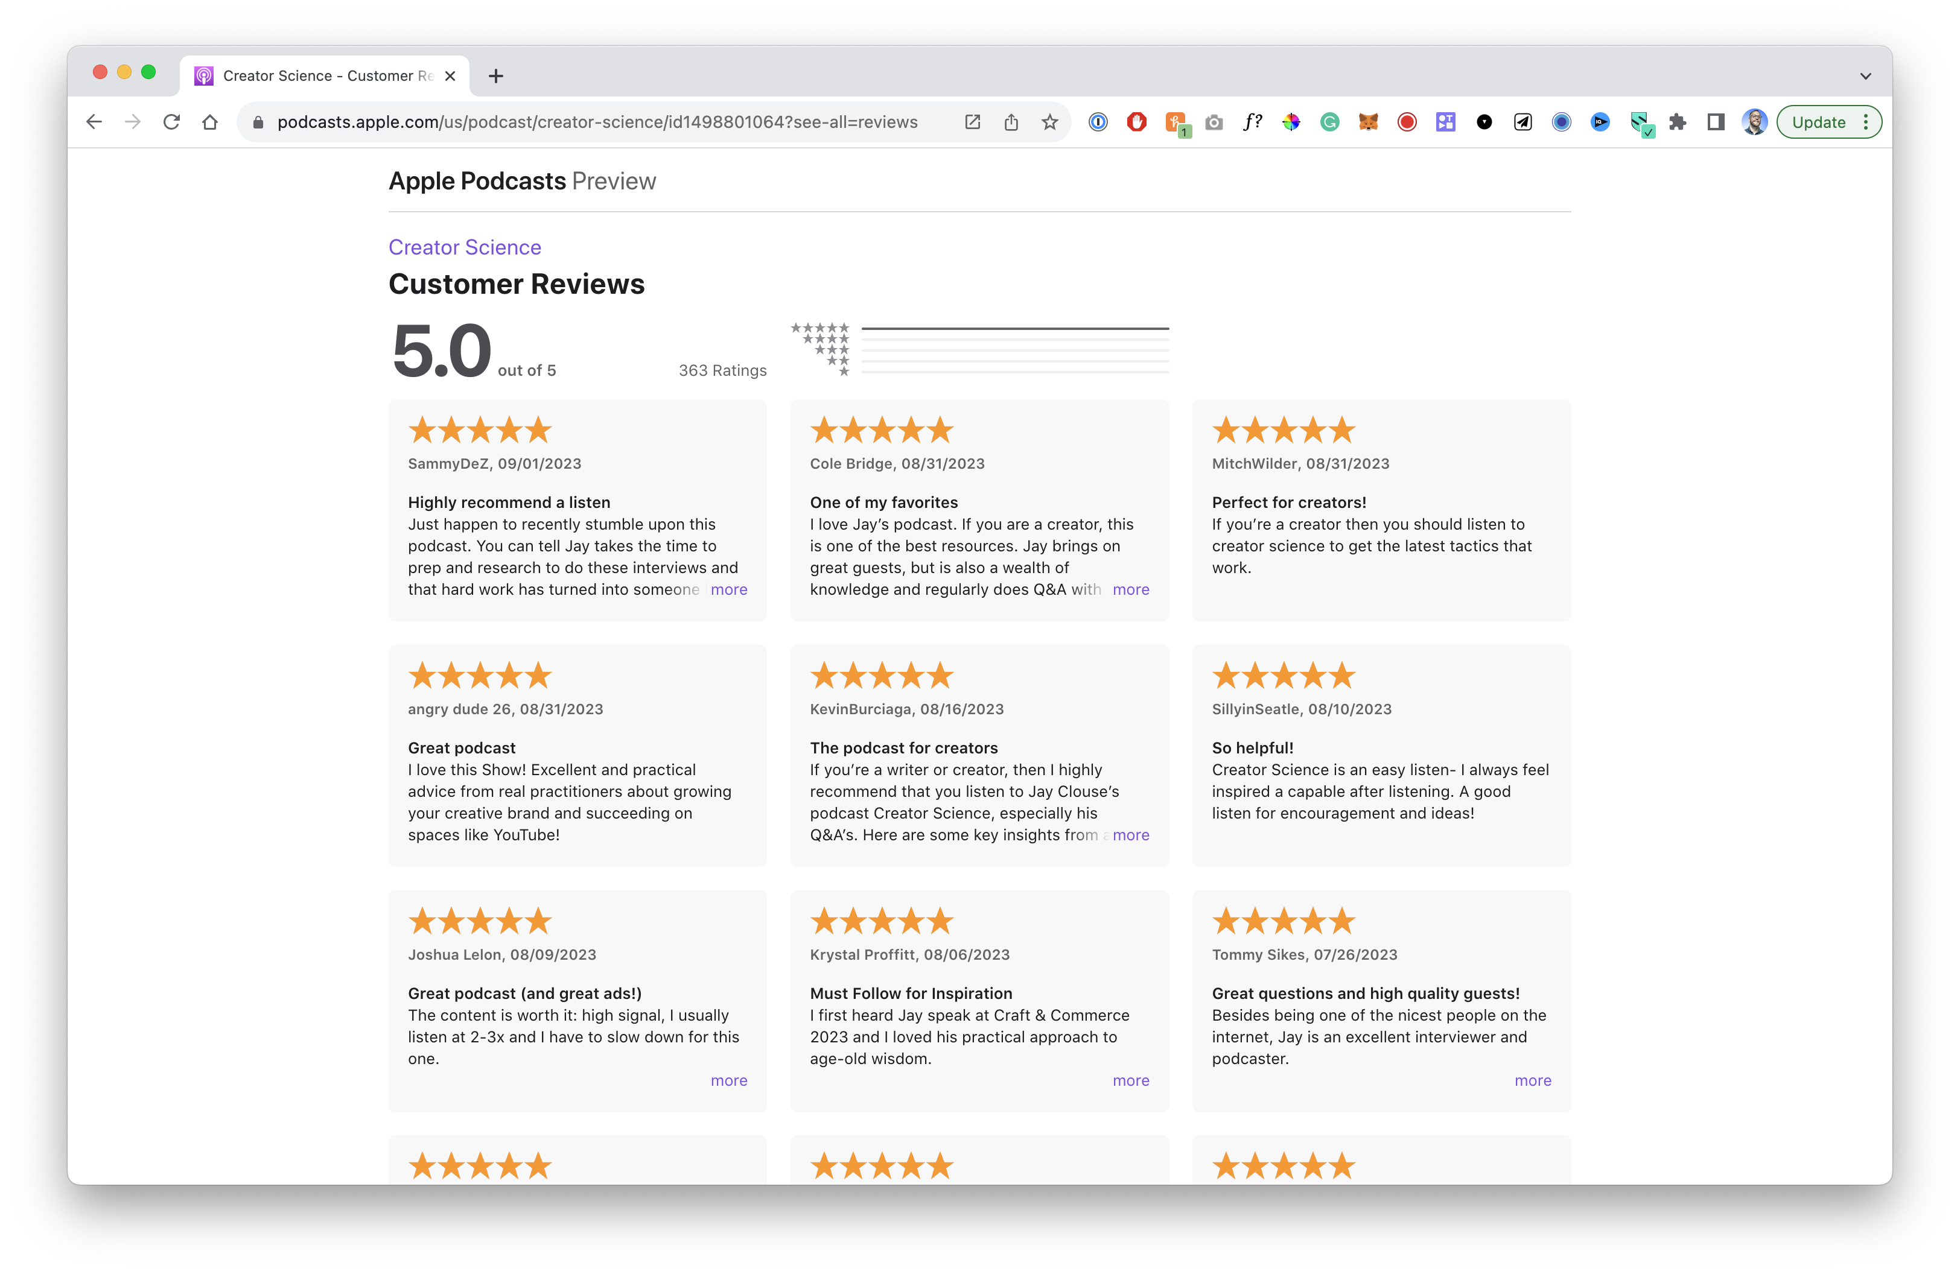Click the Apple Podcasts Preview heading
1960x1274 pixels.
[522, 180]
